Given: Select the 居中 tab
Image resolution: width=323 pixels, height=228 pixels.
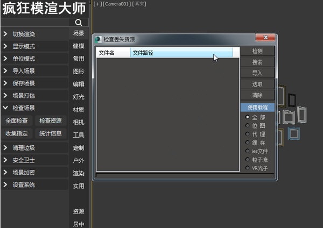Looking at the screenshot, I should (x=79, y=224).
